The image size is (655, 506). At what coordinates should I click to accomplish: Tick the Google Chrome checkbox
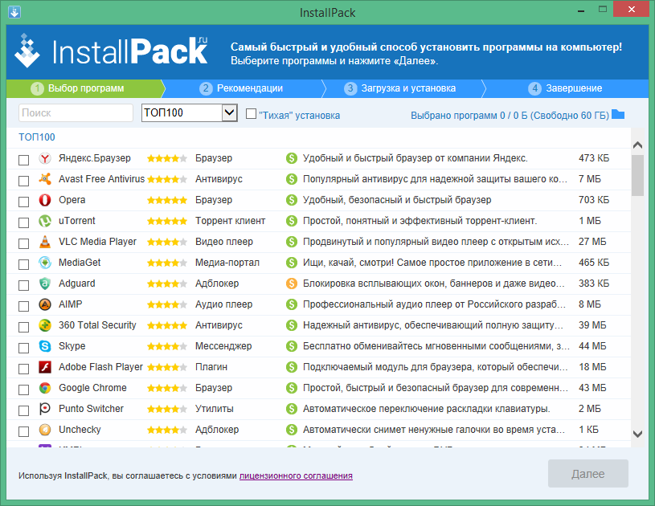[24, 390]
